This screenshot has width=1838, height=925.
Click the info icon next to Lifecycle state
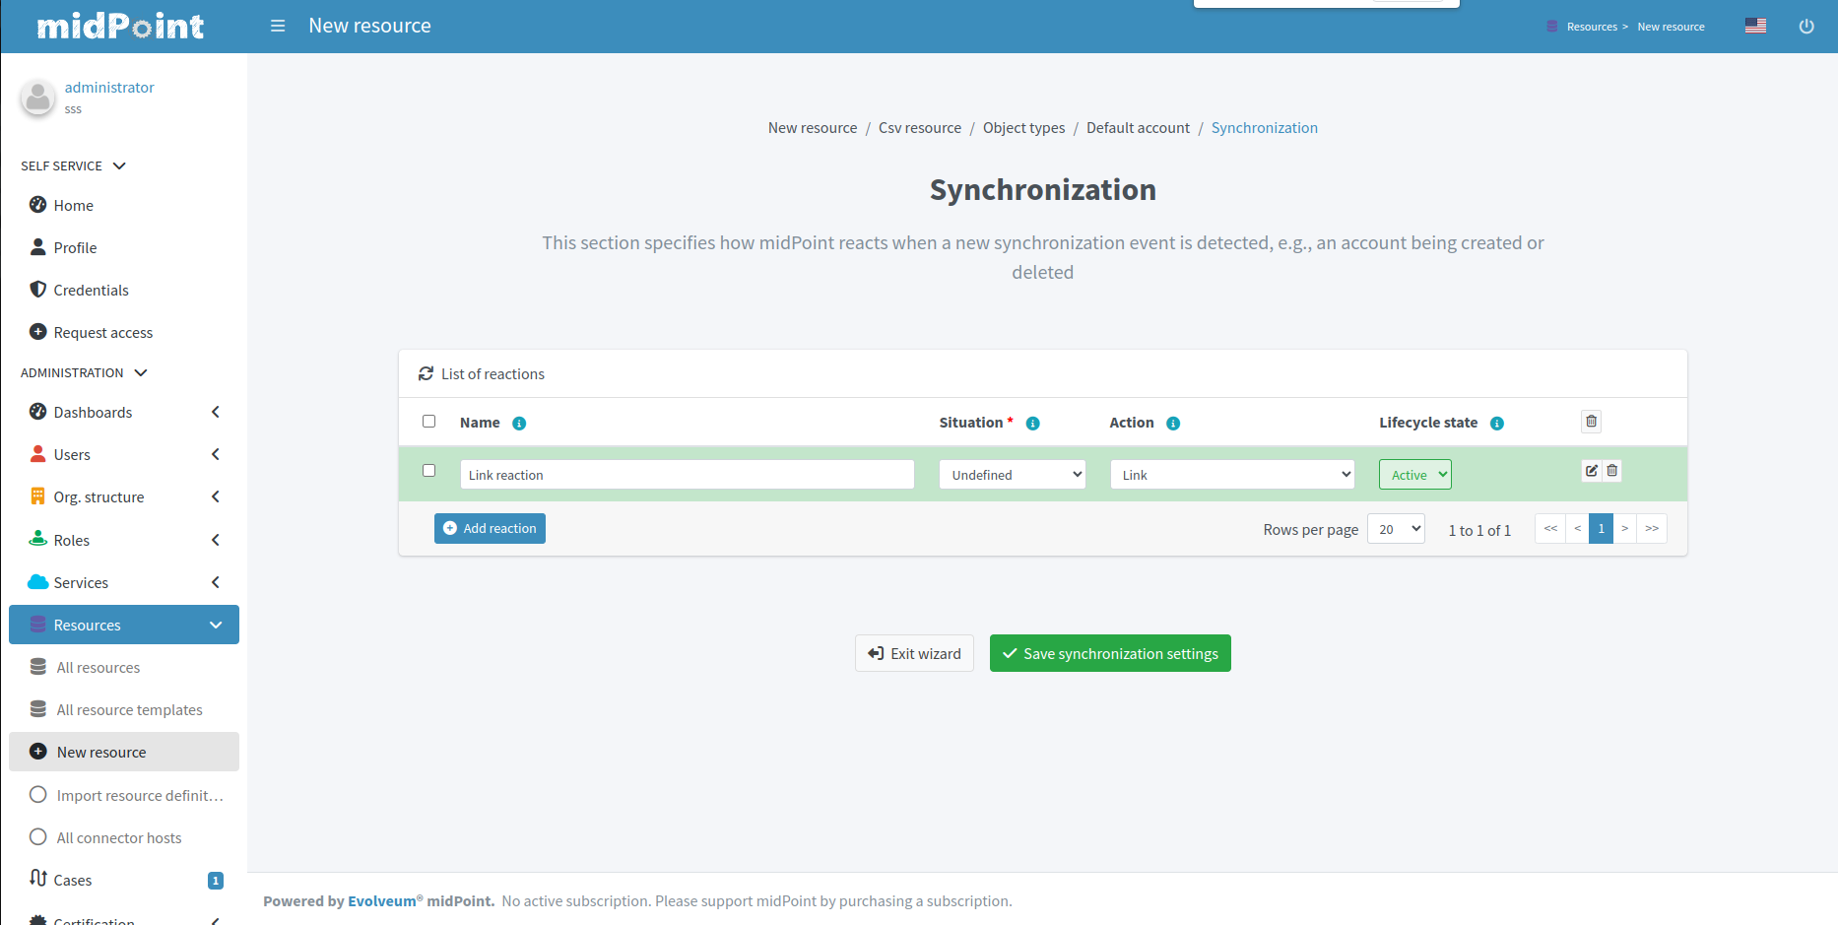1497,423
